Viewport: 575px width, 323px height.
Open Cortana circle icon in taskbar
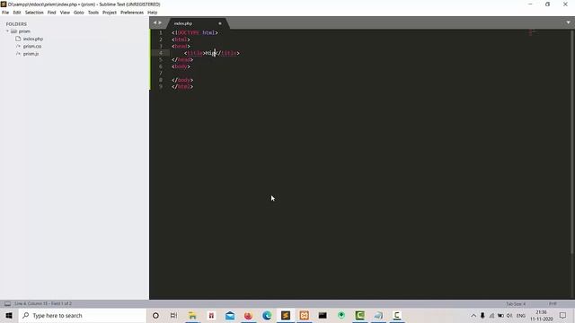coord(155,315)
